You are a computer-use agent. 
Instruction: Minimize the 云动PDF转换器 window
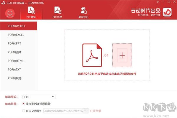coord(163,2)
